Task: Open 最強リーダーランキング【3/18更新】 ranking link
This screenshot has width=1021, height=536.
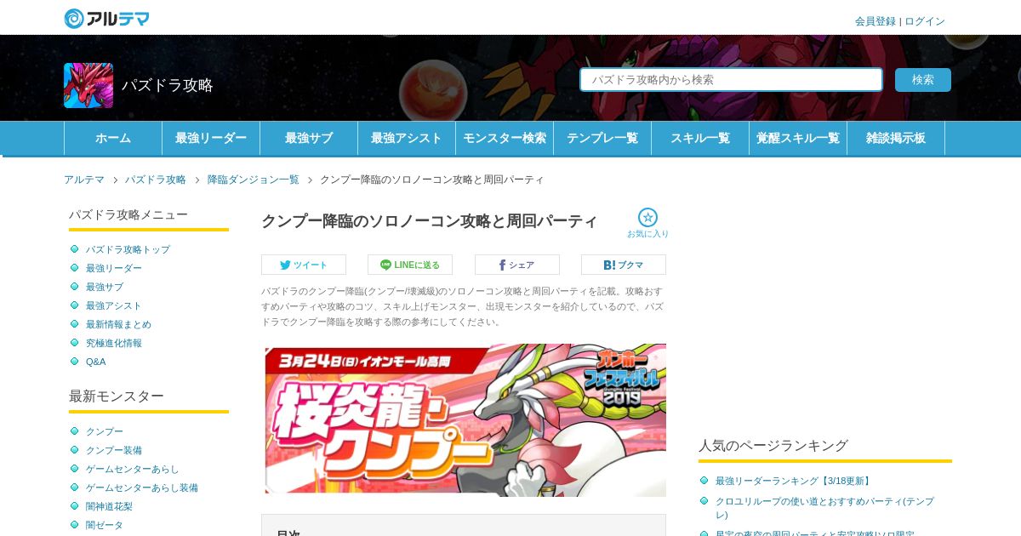Action: [794, 481]
